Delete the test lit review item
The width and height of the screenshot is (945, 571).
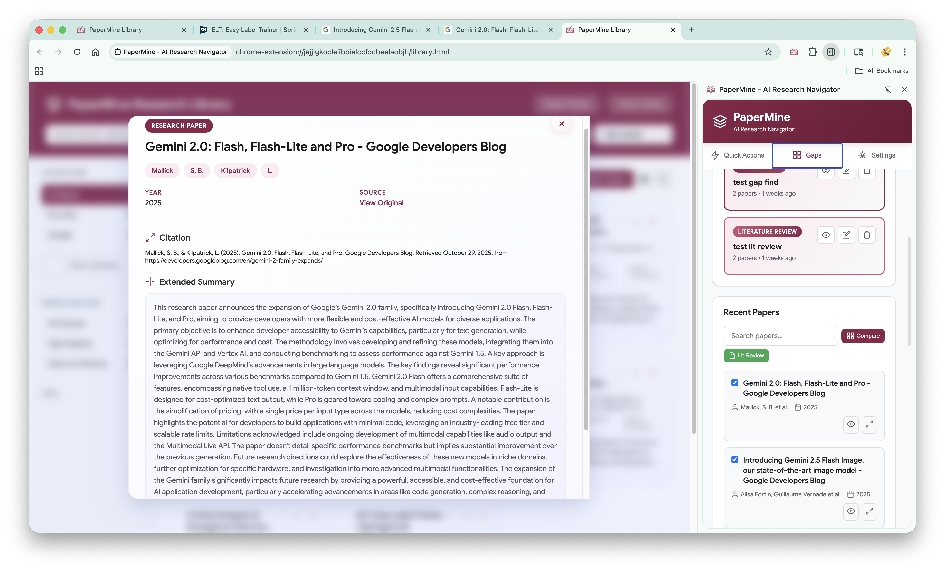click(x=866, y=235)
